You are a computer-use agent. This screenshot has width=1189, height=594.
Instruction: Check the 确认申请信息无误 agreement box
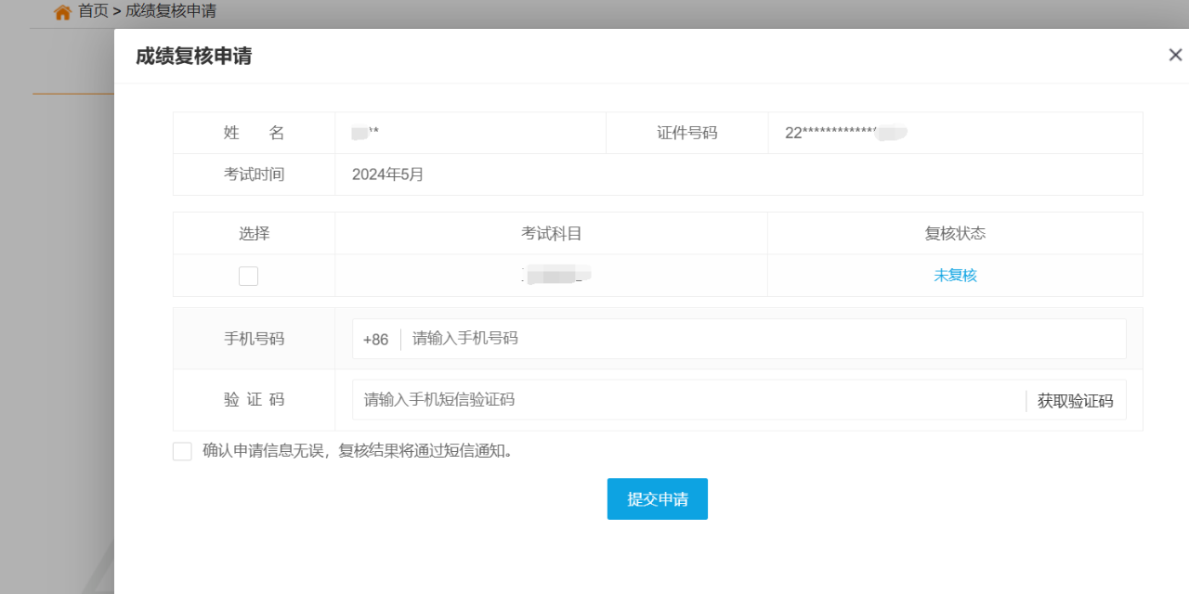pyautogui.click(x=182, y=452)
